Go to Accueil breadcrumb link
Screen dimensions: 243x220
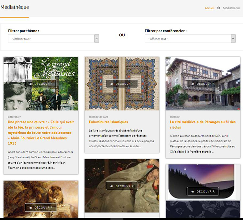(x=210, y=8)
